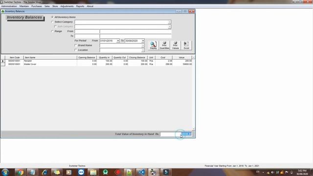This screenshot has height=176, width=313.
Task: Click the Inventory Balances window title icon
Action: point(3,11)
